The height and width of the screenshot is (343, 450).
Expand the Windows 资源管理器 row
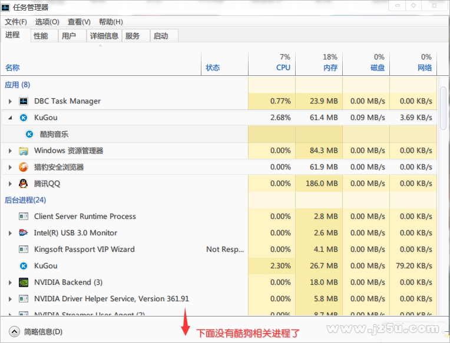click(10, 151)
